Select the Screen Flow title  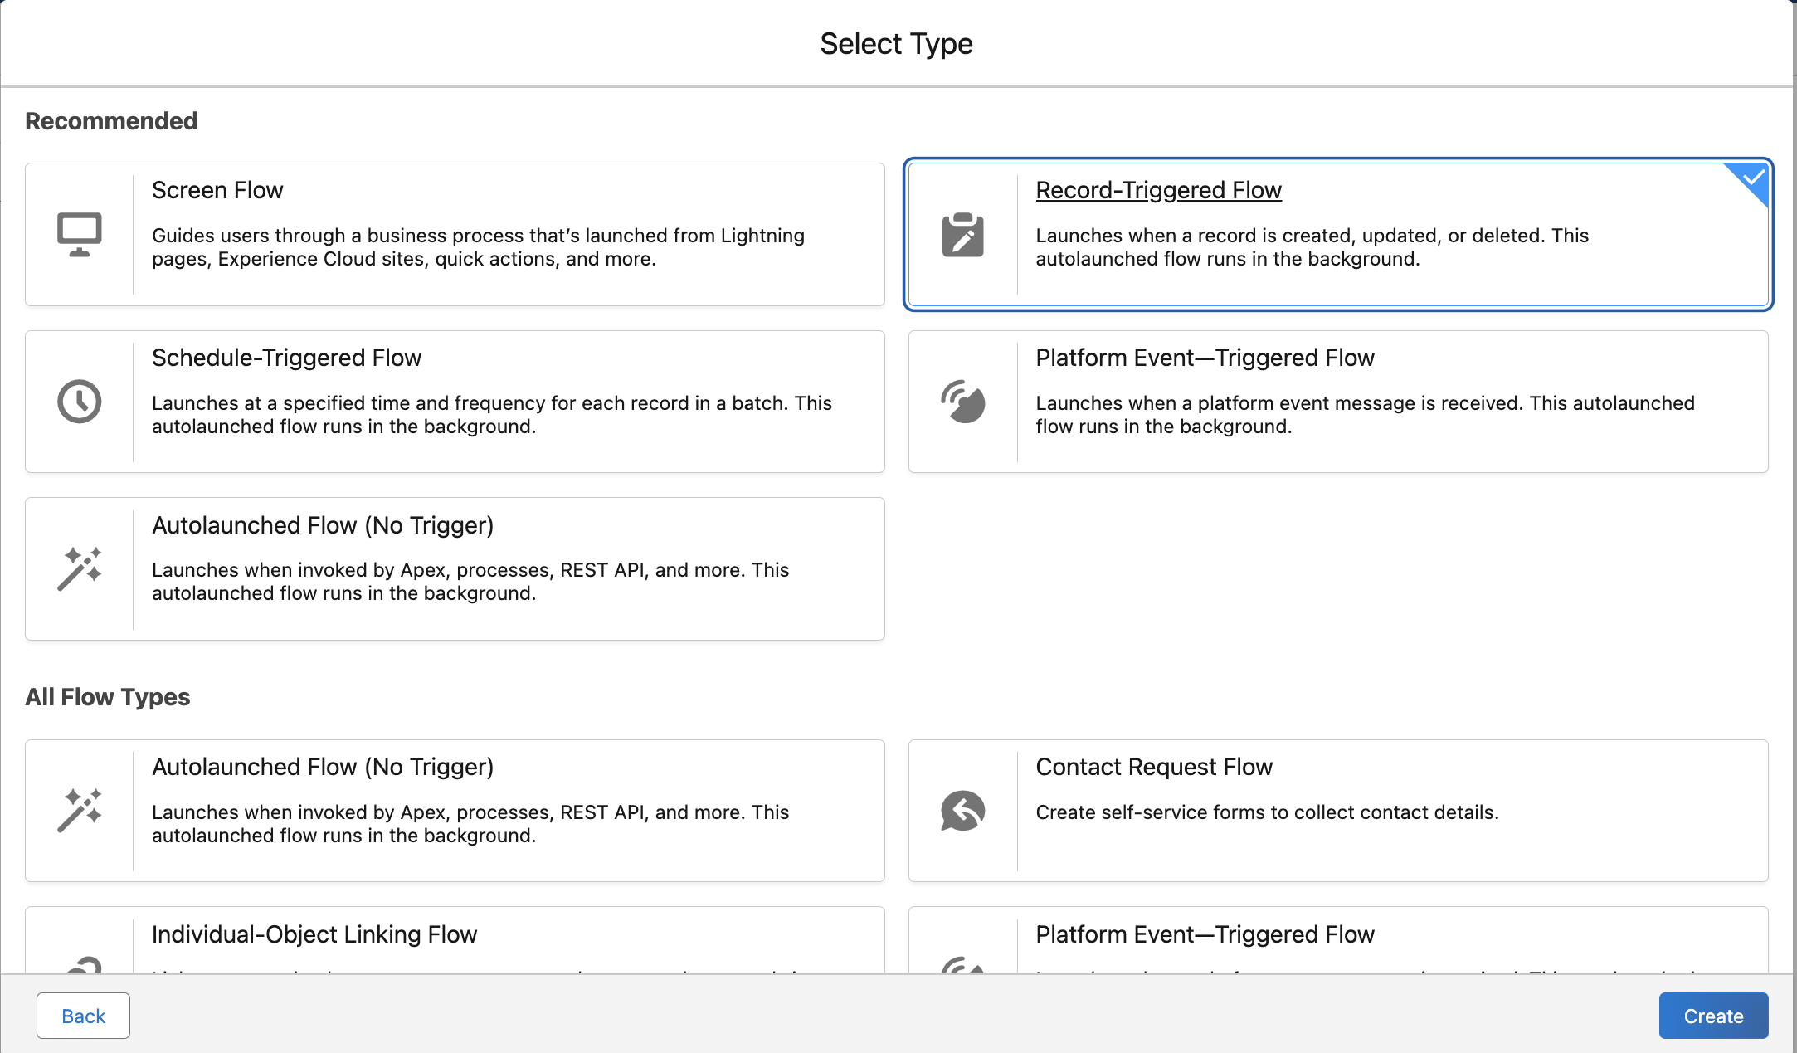217,190
